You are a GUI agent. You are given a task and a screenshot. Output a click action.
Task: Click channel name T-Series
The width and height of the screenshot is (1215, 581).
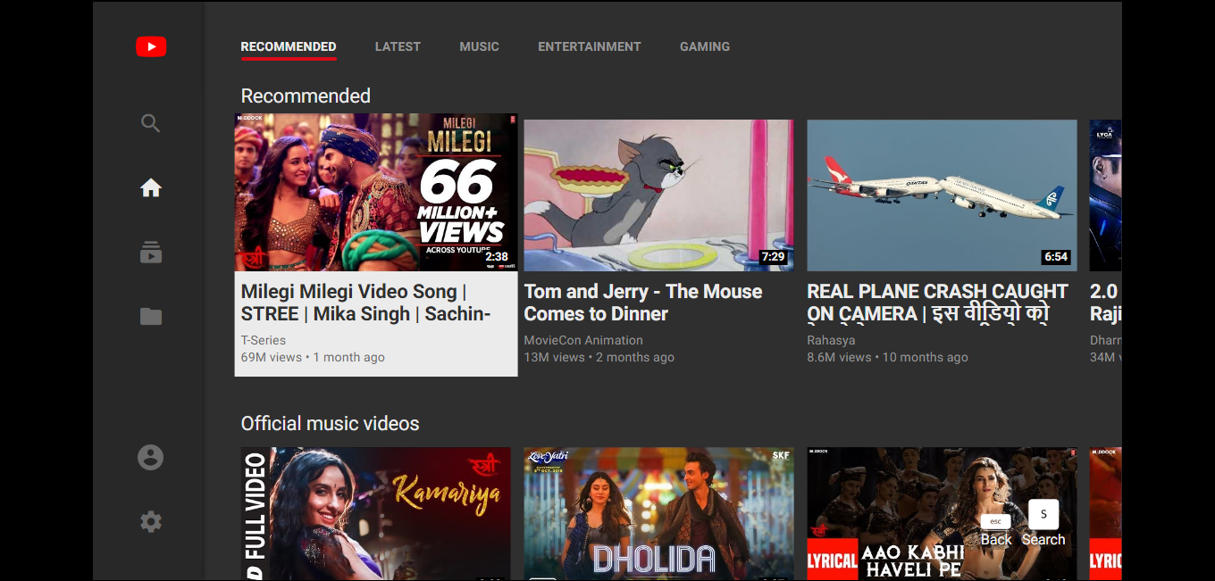coord(264,340)
